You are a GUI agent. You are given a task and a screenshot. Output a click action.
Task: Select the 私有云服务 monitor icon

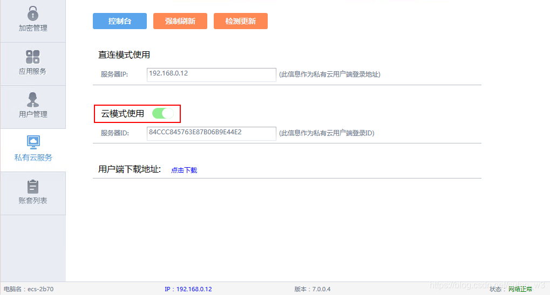pyautogui.click(x=33, y=142)
